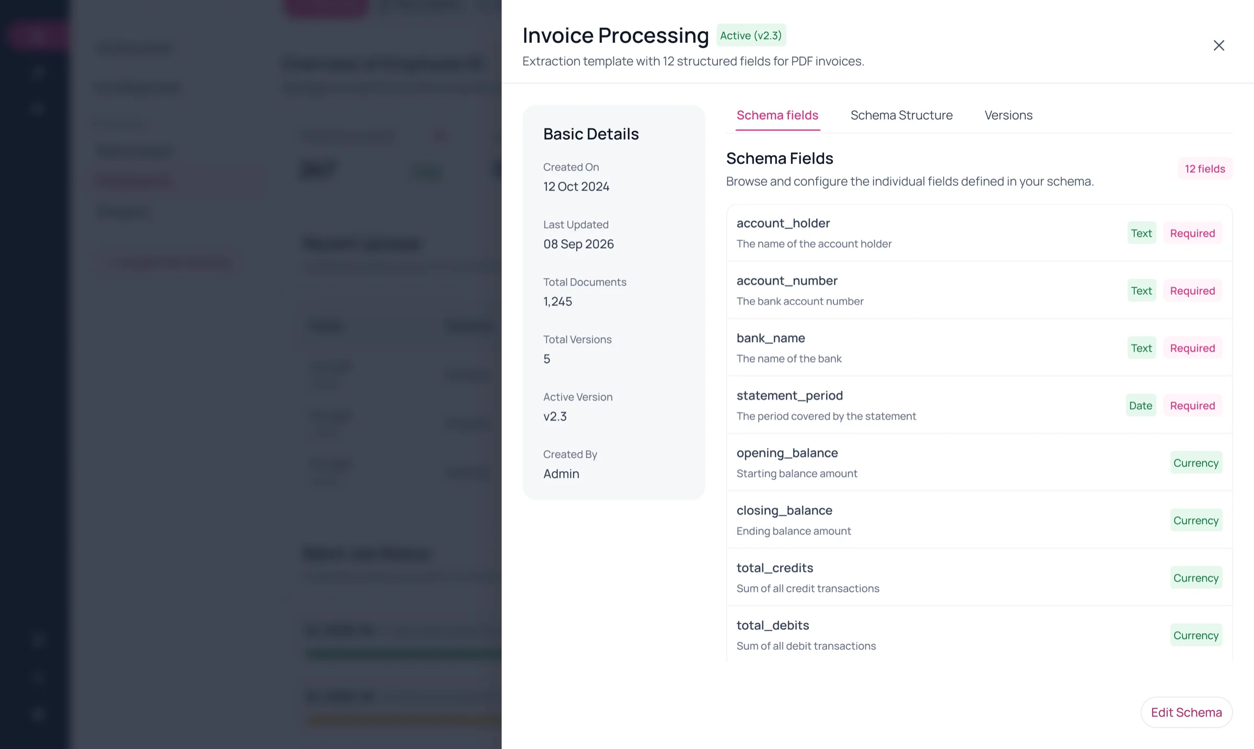Image resolution: width=1254 pixels, height=749 pixels.
Task: Click the Total Documents value 1,245
Action: point(558,302)
